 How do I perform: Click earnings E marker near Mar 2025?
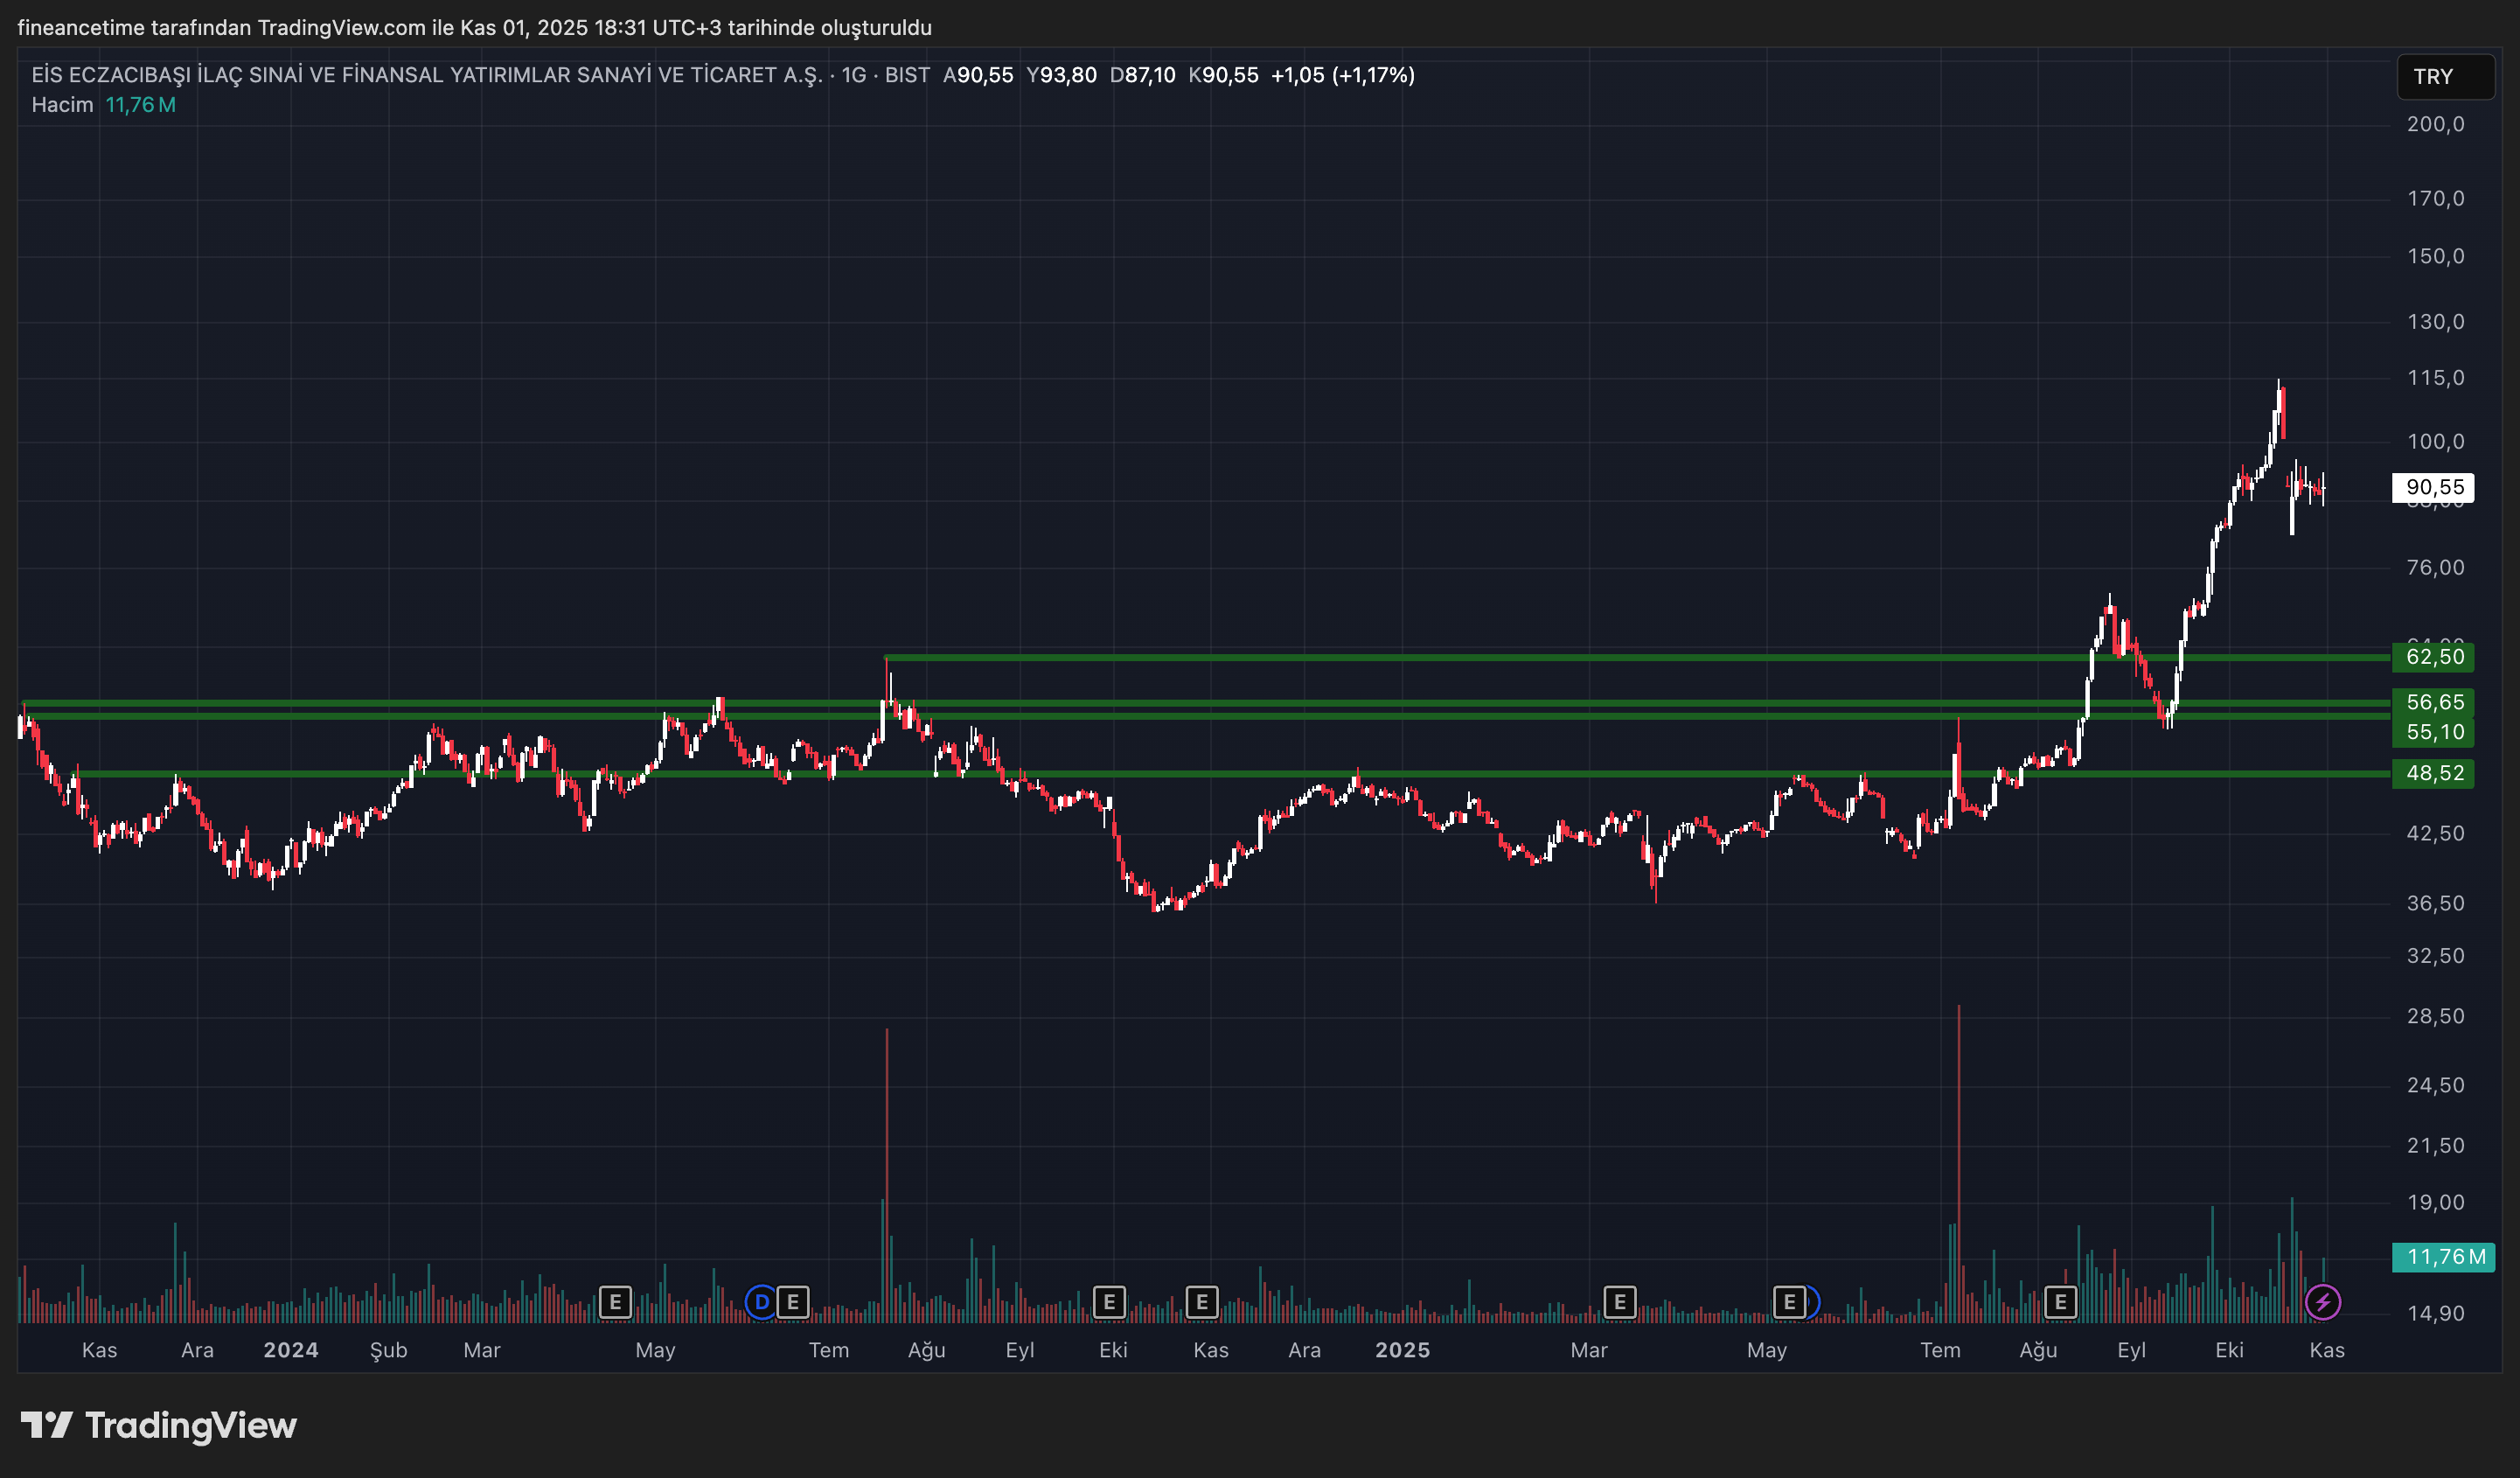[x=1619, y=1302]
